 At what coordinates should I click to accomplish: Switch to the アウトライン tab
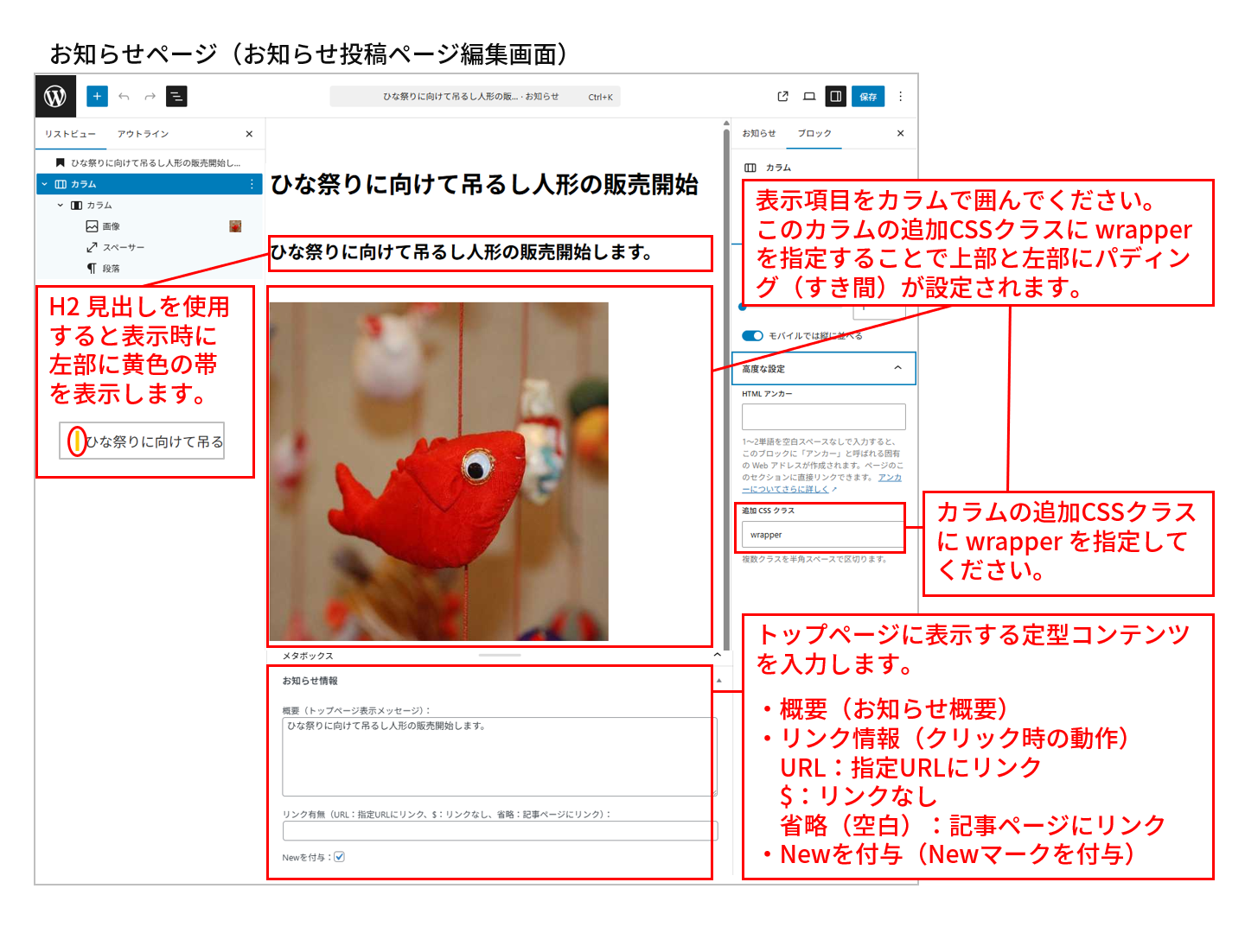click(144, 133)
